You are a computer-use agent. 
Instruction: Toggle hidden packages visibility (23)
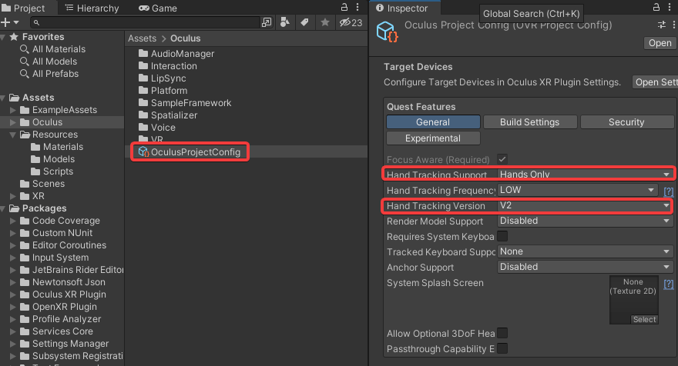click(x=351, y=22)
